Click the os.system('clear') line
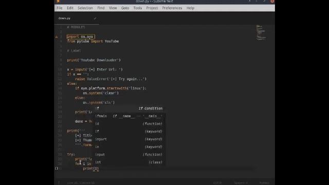Image resolution: width=329 pixels, height=185 pixels. pos(101,93)
